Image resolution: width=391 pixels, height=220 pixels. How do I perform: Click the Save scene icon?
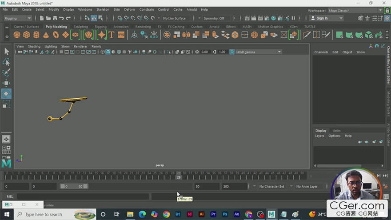coord(55,18)
